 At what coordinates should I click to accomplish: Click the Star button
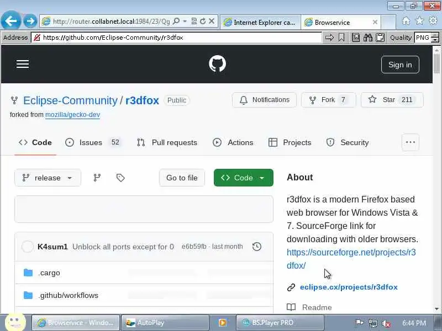point(392,100)
